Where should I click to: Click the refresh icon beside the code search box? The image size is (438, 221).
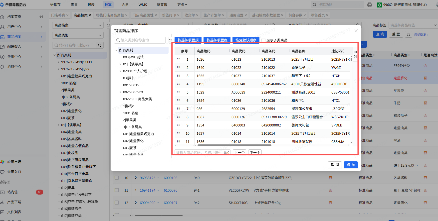click(x=100, y=45)
